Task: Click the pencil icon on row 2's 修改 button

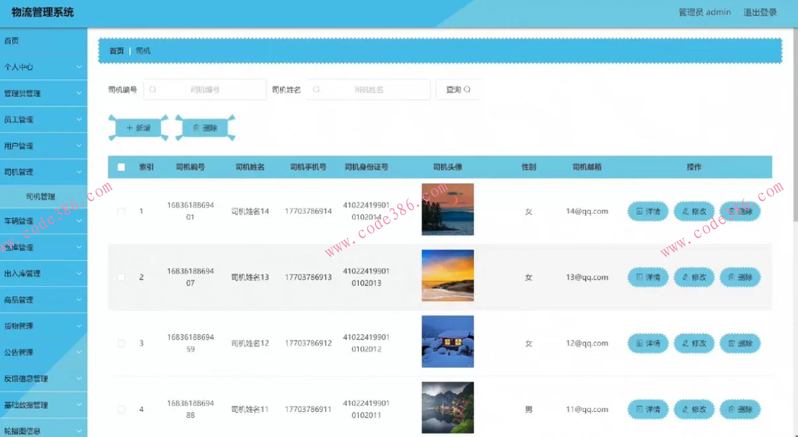Action: 685,277
